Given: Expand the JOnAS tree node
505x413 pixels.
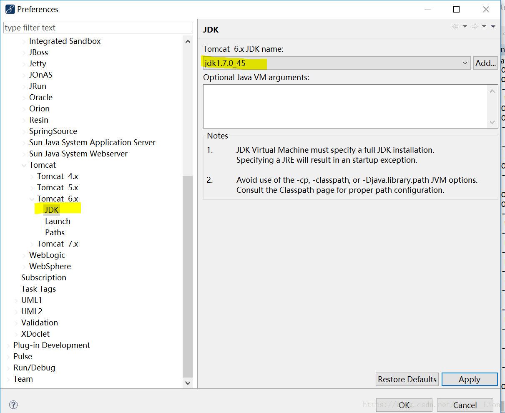Looking at the screenshot, I should [24, 75].
